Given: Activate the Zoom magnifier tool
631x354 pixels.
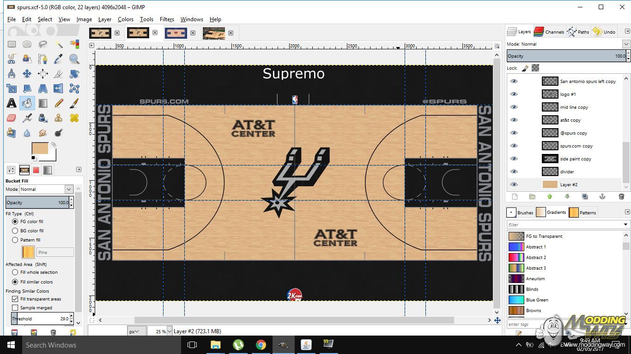Looking at the screenshot, I should pos(74,59).
